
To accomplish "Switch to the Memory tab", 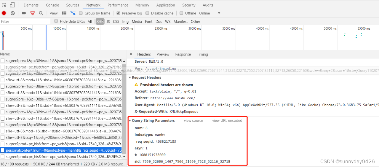I will pos(142,5).
